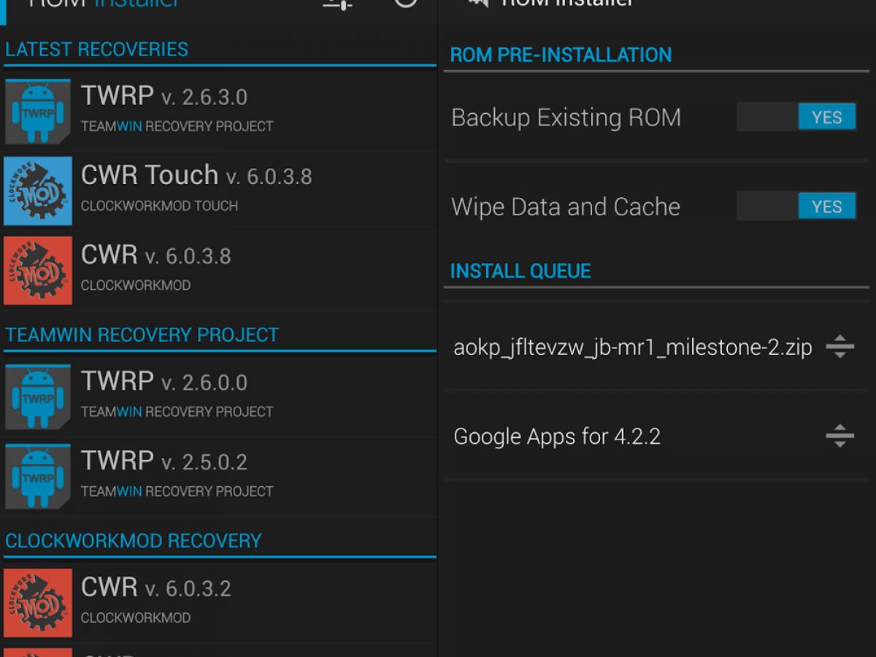The height and width of the screenshot is (657, 876).
Task: Tap the Install Queue section header
Action: click(520, 271)
